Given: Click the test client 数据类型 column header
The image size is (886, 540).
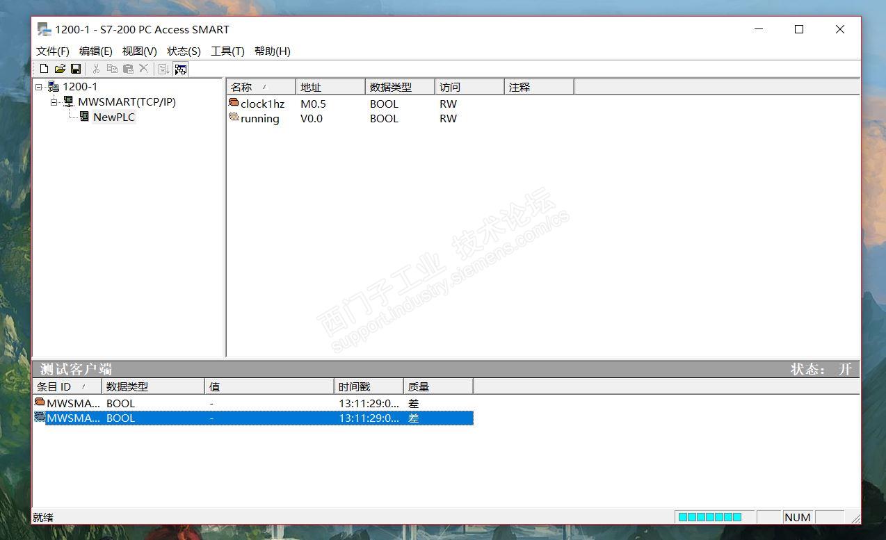Looking at the screenshot, I should (x=154, y=386).
